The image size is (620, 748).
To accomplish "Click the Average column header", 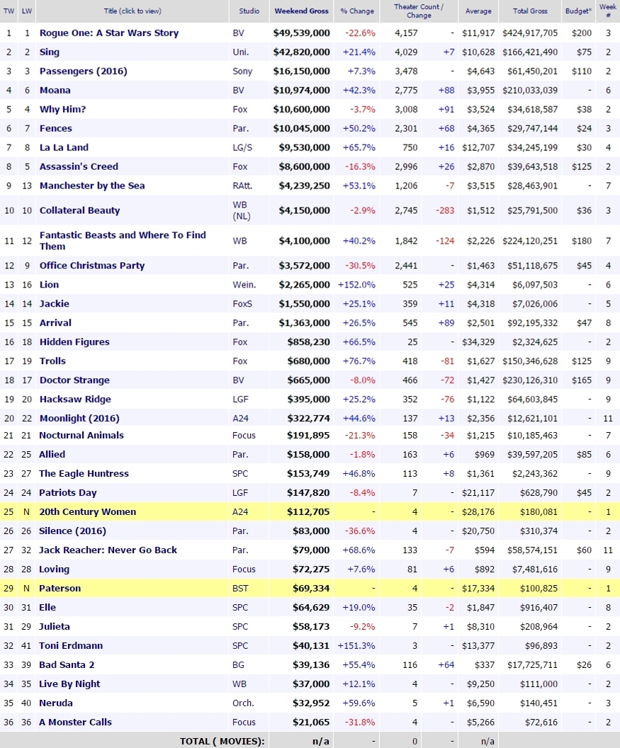I will point(478,11).
